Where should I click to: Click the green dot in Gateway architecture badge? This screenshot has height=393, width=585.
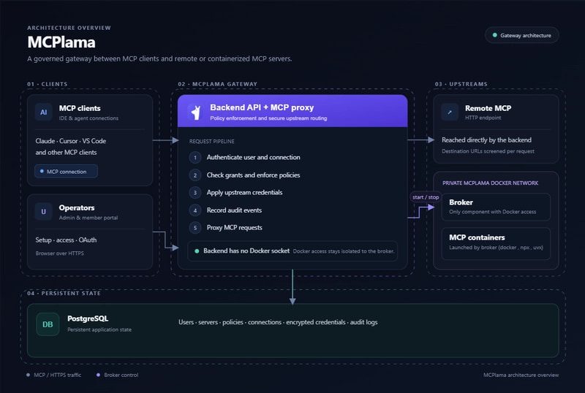[495, 35]
